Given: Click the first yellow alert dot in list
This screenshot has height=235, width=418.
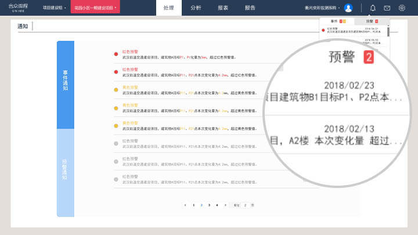Looking at the screenshot, I should 116,90.
